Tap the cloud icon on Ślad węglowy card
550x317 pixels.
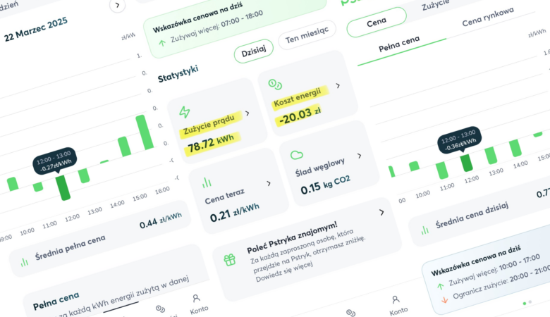click(297, 155)
